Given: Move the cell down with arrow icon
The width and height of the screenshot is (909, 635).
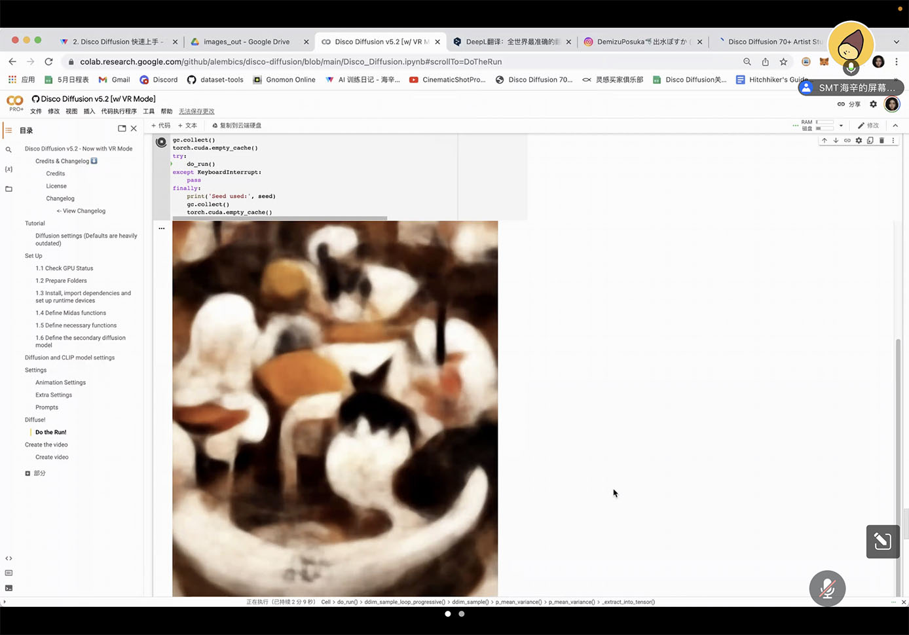Looking at the screenshot, I should [x=836, y=140].
